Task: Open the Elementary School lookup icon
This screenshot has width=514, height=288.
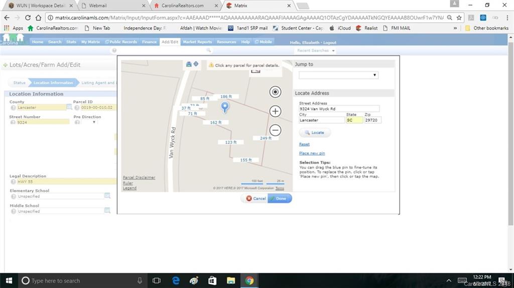Action: (x=107, y=196)
